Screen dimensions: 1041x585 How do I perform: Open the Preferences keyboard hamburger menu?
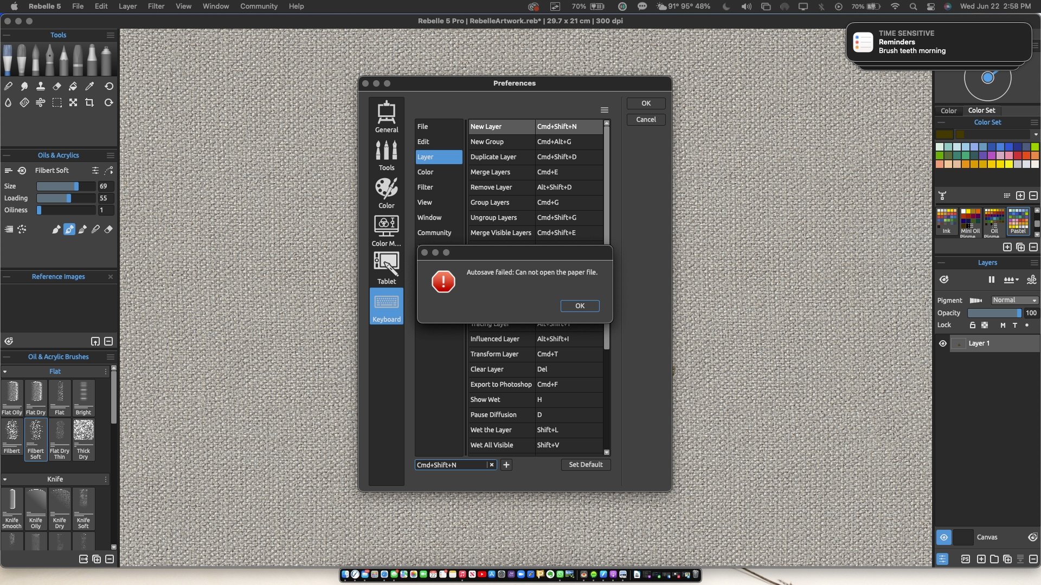[605, 110]
